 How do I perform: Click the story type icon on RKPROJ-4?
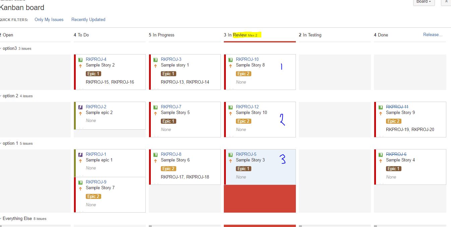click(x=80, y=60)
